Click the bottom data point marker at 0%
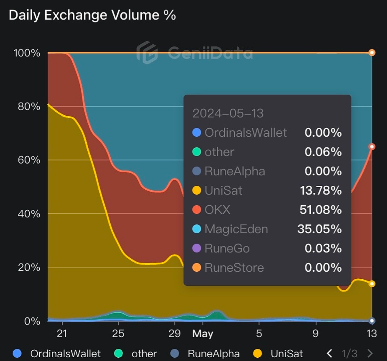The width and height of the screenshot is (387, 361). [x=372, y=321]
